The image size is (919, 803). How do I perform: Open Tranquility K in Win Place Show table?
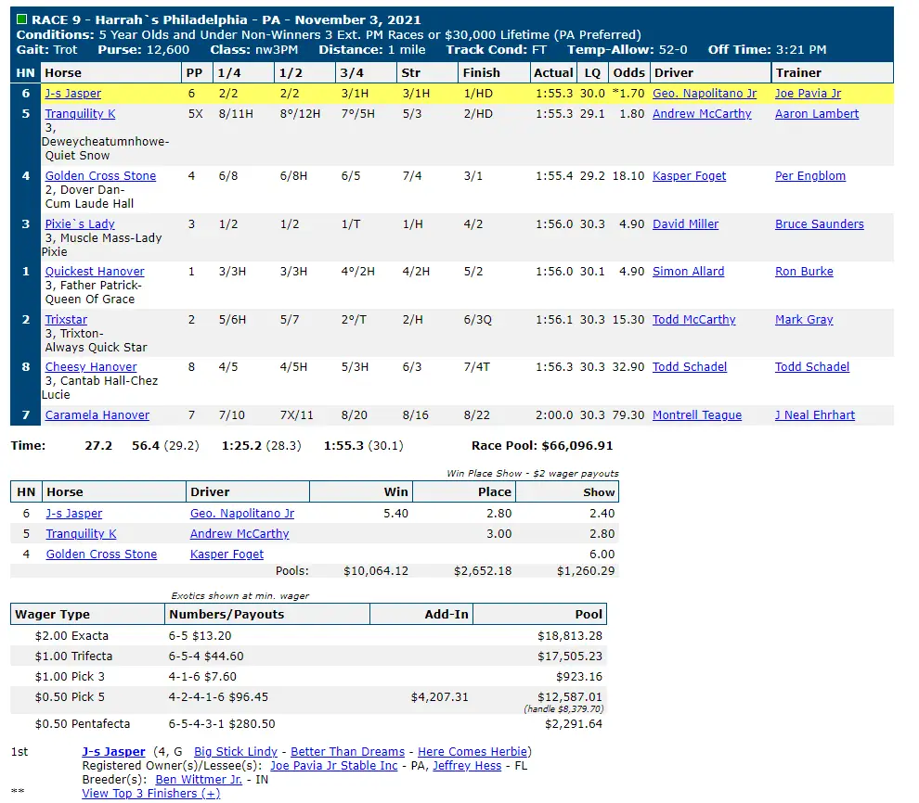82,534
